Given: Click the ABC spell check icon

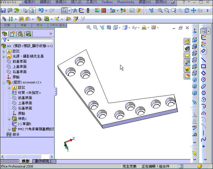Looking at the screenshot, I should [x=194, y=128].
